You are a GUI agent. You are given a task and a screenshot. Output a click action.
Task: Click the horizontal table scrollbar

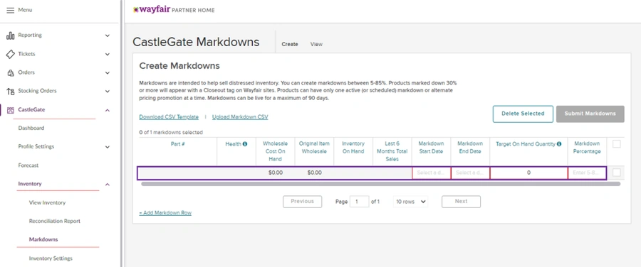tap(380, 184)
